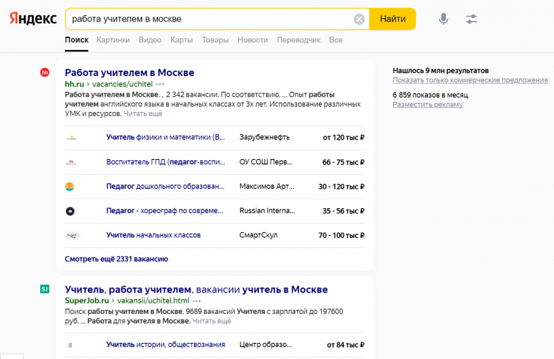Click the SuperJob green favicon
Viewport: 554px width, 359px height.
[45, 289]
